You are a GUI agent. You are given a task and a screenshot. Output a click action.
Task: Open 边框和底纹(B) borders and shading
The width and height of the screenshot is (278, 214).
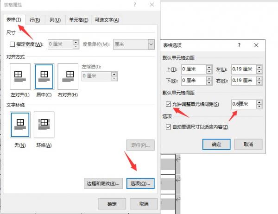pyautogui.click(x=103, y=183)
